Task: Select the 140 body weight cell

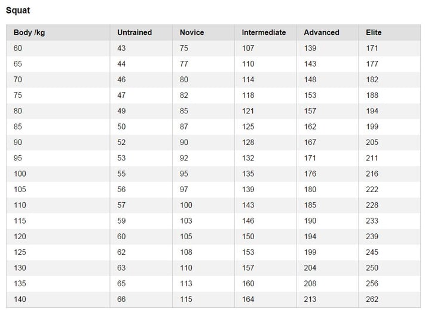Action: [20, 299]
